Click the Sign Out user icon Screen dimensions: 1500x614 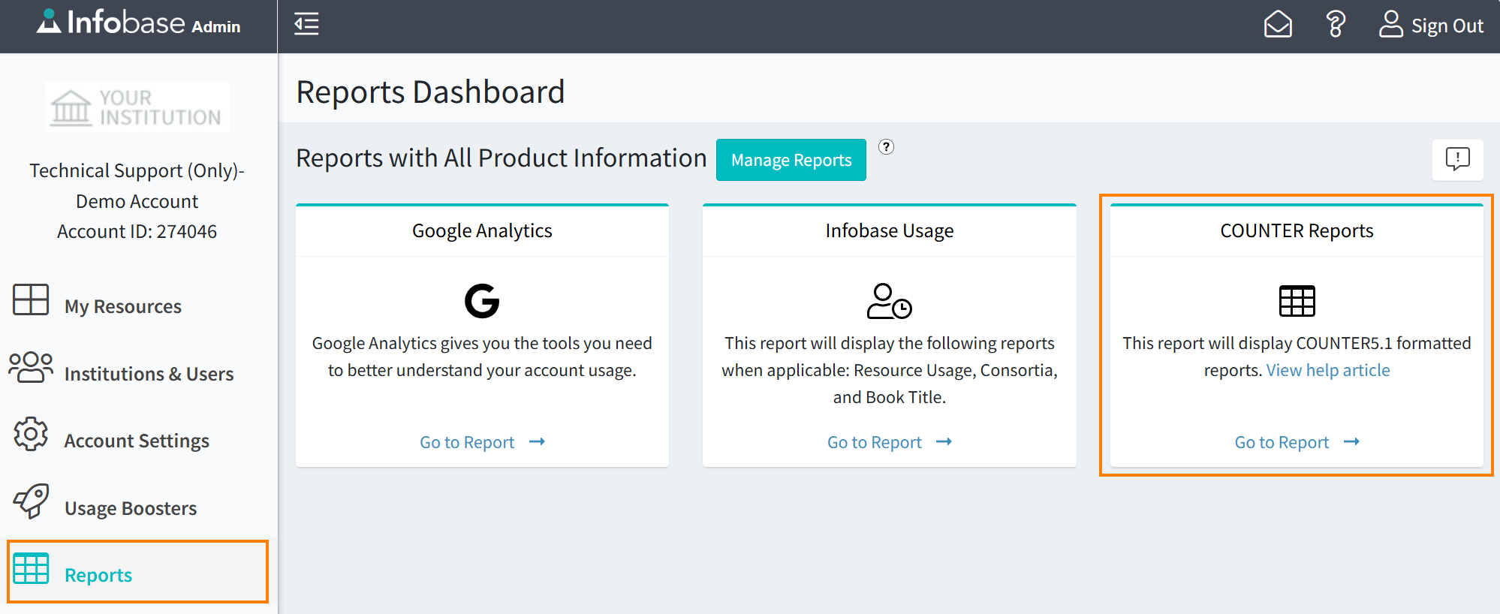(x=1390, y=24)
